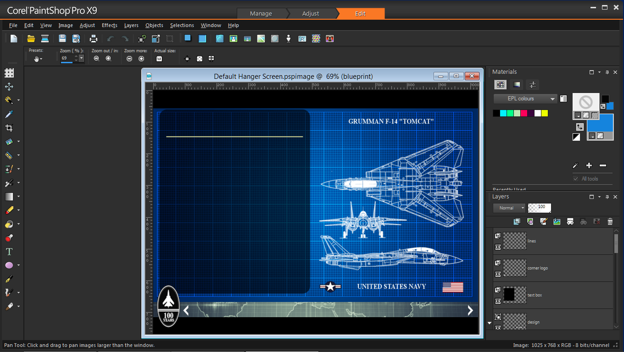Viewport: 624px width, 352px height.
Task: Click the Undo arrow icon
Action: point(111,39)
